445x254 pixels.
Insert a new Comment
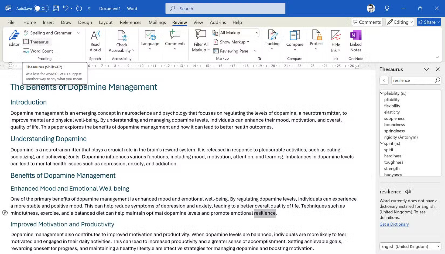(175, 40)
